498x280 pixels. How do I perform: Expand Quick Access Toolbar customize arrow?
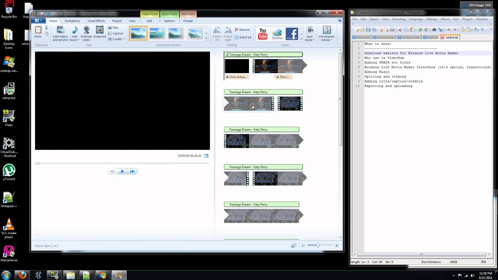(58, 14)
